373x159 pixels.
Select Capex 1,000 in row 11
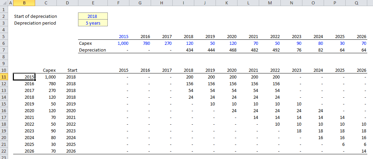coord(50,77)
